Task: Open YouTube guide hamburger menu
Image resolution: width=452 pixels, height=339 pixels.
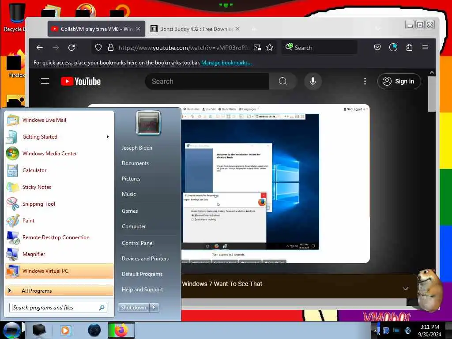Action: point(45,81)
